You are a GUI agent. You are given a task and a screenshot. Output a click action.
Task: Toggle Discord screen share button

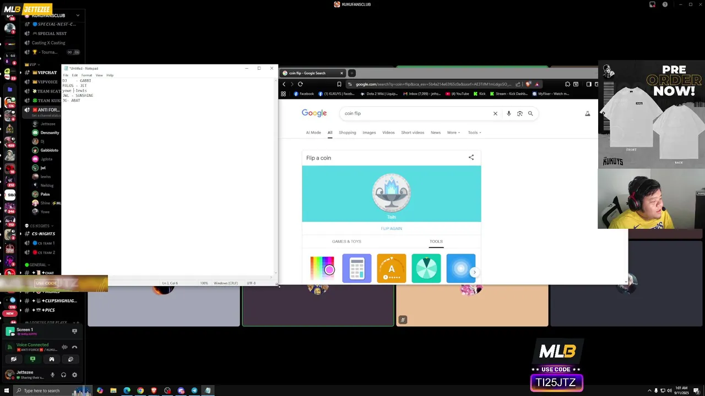tap(32, 359)
